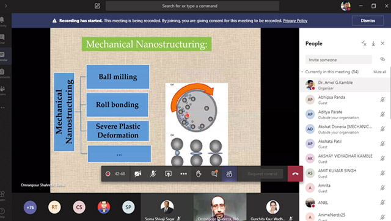The width and height of the screenshot is (391, 221).
Task: Click the search or command box
Action: 192,6
